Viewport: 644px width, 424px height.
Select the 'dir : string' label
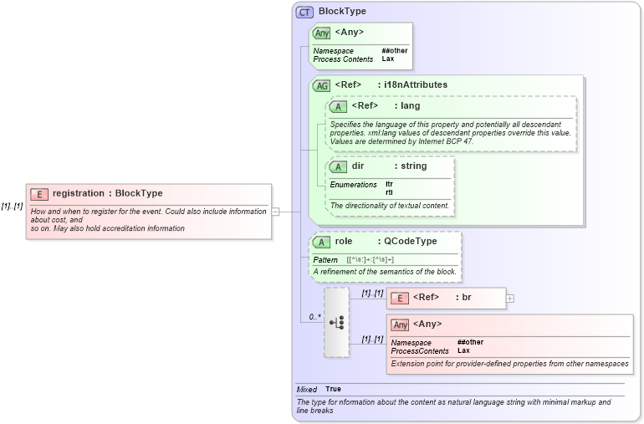pyautogui.click(x=390, y=166)
